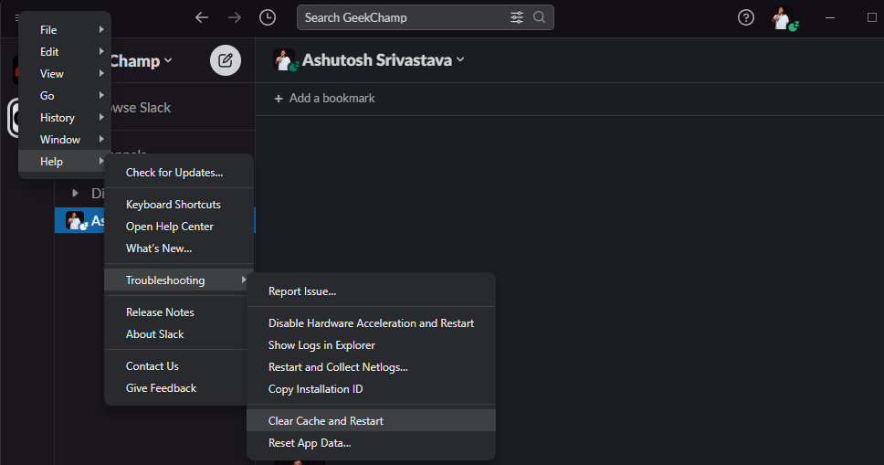
Task: Open the help question mark icon
Action: (x=746, y=17)
